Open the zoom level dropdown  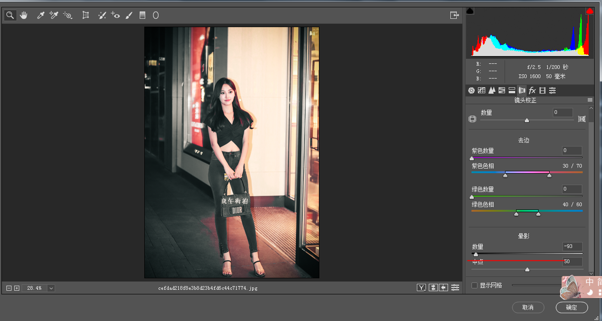pos(51,288)
